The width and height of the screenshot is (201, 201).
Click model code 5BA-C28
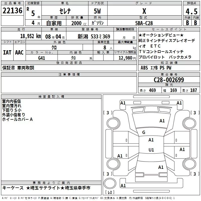click(144, 23)
